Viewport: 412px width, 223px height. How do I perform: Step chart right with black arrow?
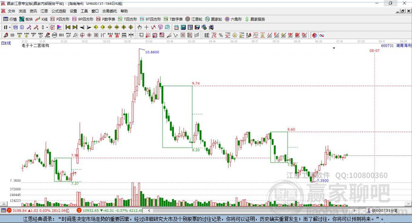coord(89,27)
